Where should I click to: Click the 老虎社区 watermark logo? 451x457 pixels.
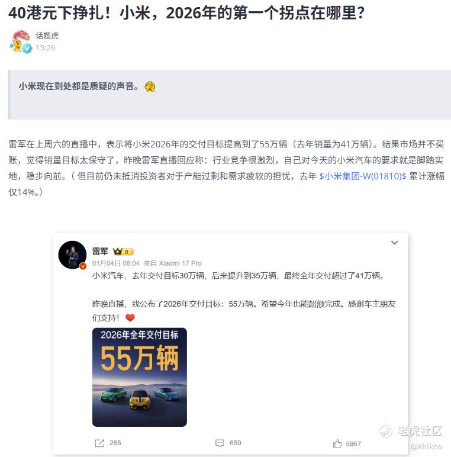coord(411,431)
